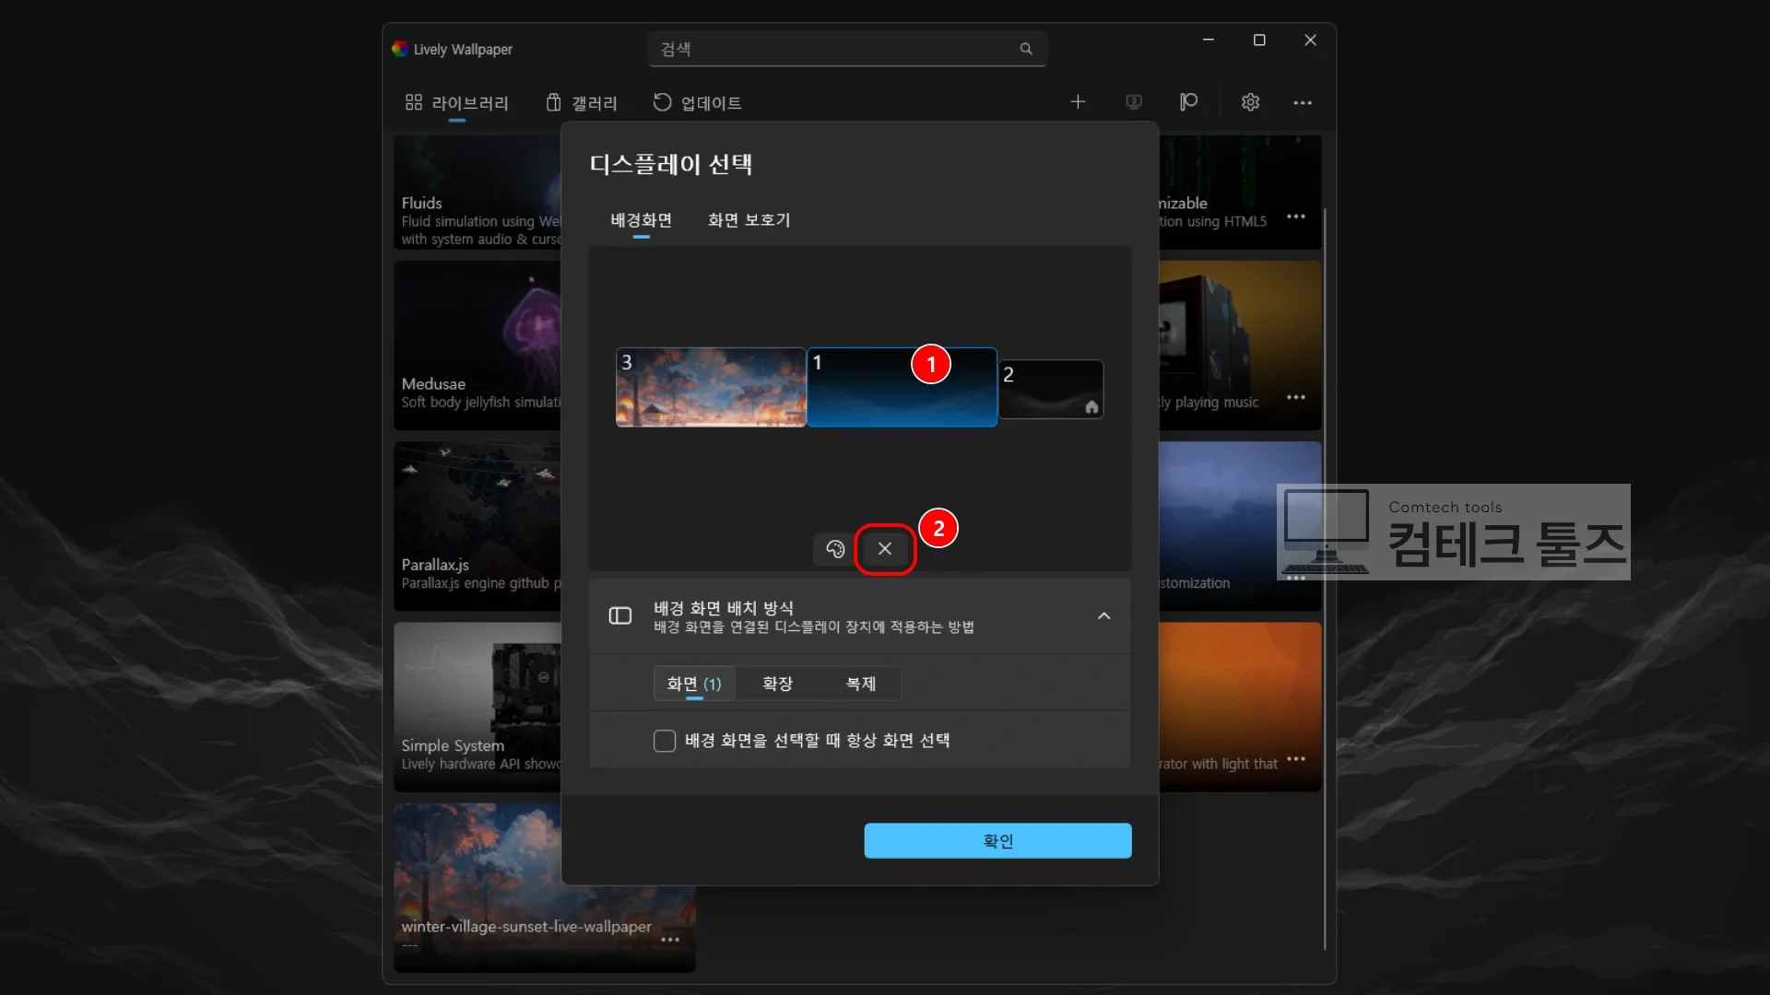Open the wallpaper customize palette icon
1770x995 pixels.
pyautogui.click(x=835, y=549)
